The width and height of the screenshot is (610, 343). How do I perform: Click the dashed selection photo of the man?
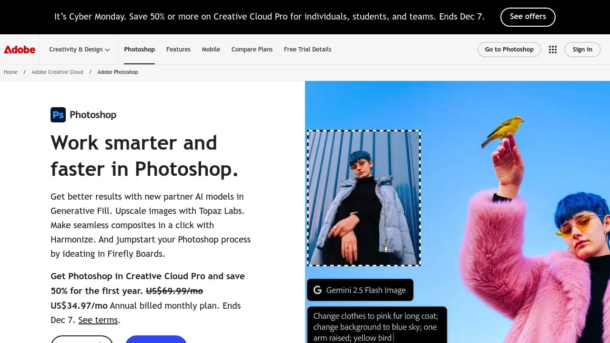364,197
